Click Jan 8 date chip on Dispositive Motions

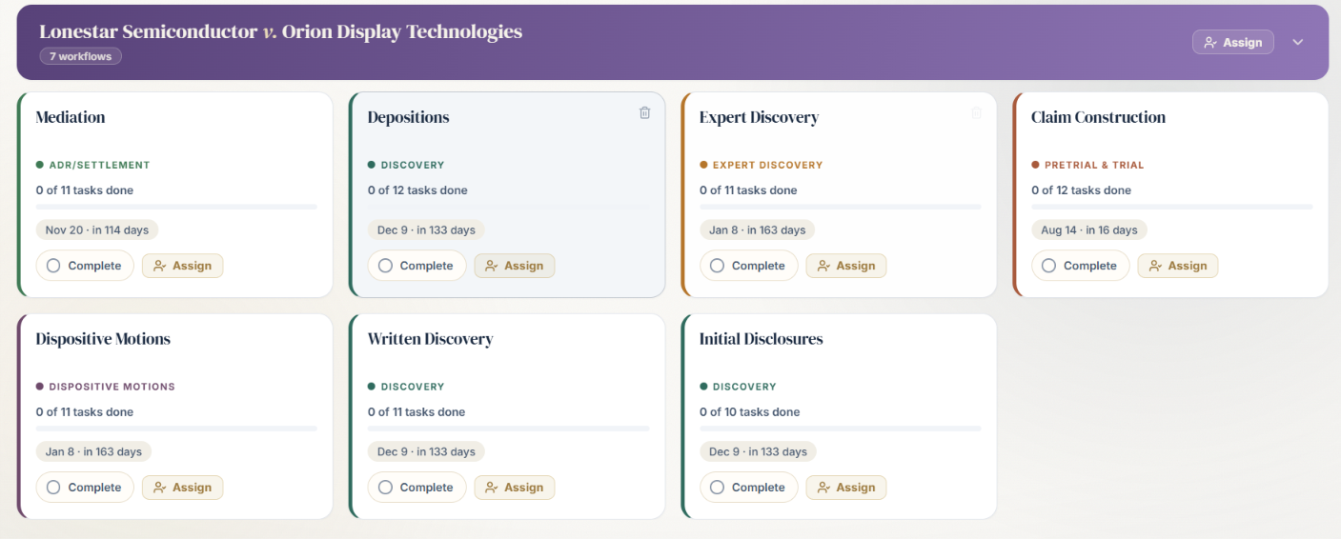coord(93,451)
